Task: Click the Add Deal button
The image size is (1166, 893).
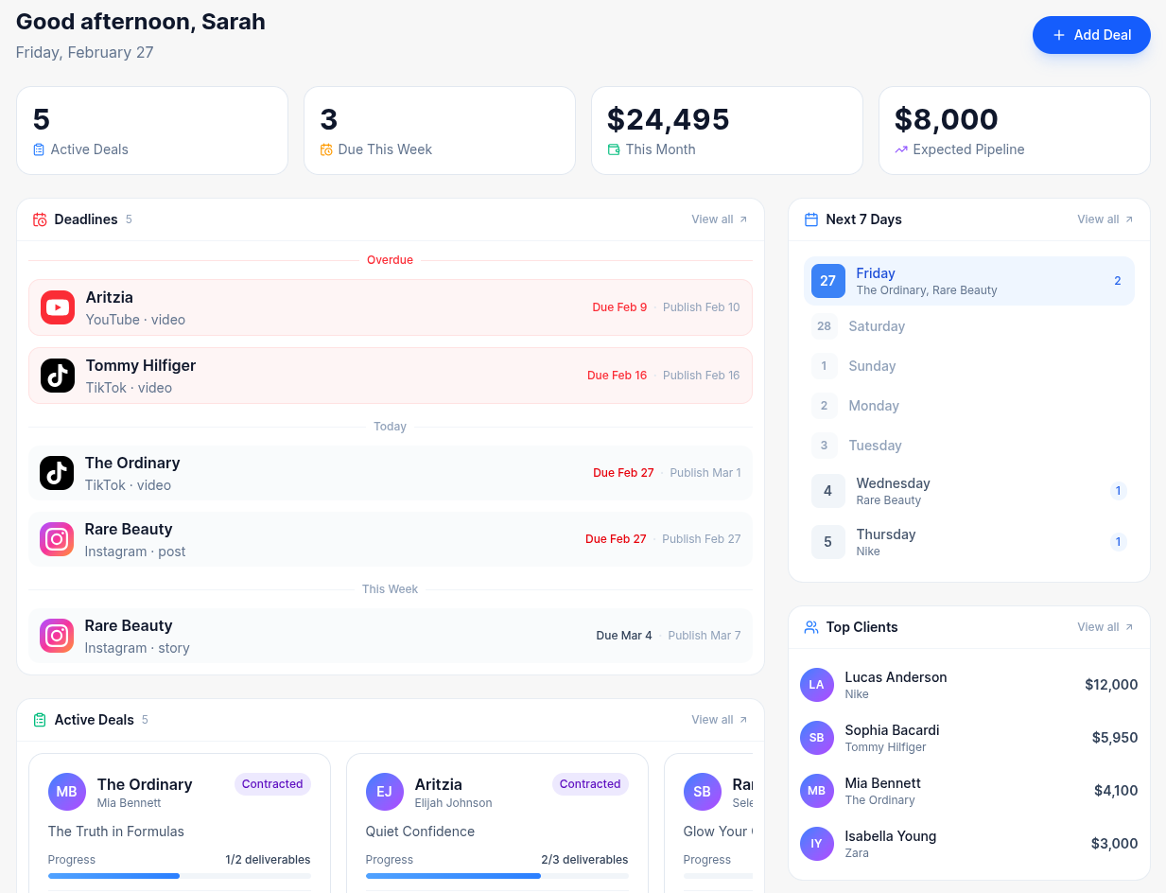Action: coord(1091,34)
